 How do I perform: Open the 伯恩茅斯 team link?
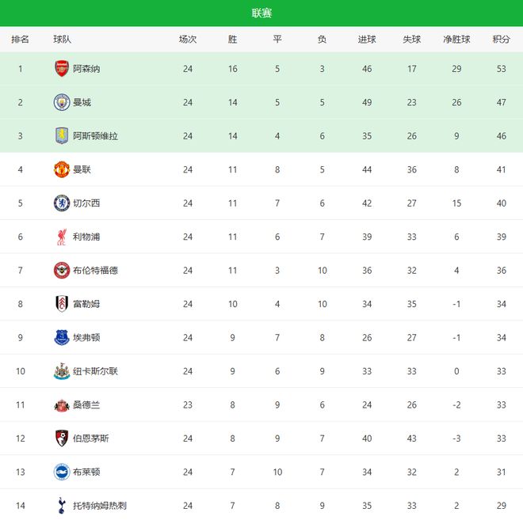click(91, 438)
